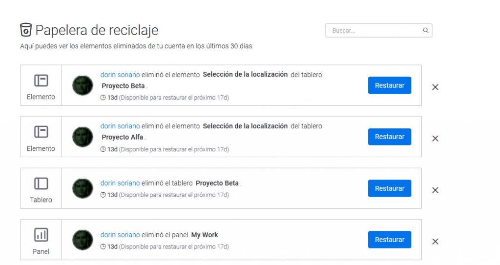Image resolution: width=500 pixels, height=265 pixels.
Task: Open dorin soriano link in first row
Action: coord(120,75)
